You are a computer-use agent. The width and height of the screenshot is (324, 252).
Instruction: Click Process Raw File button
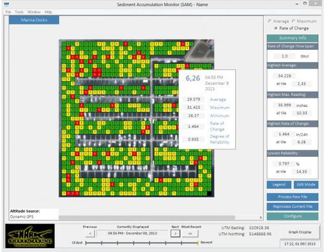[292, 197]
